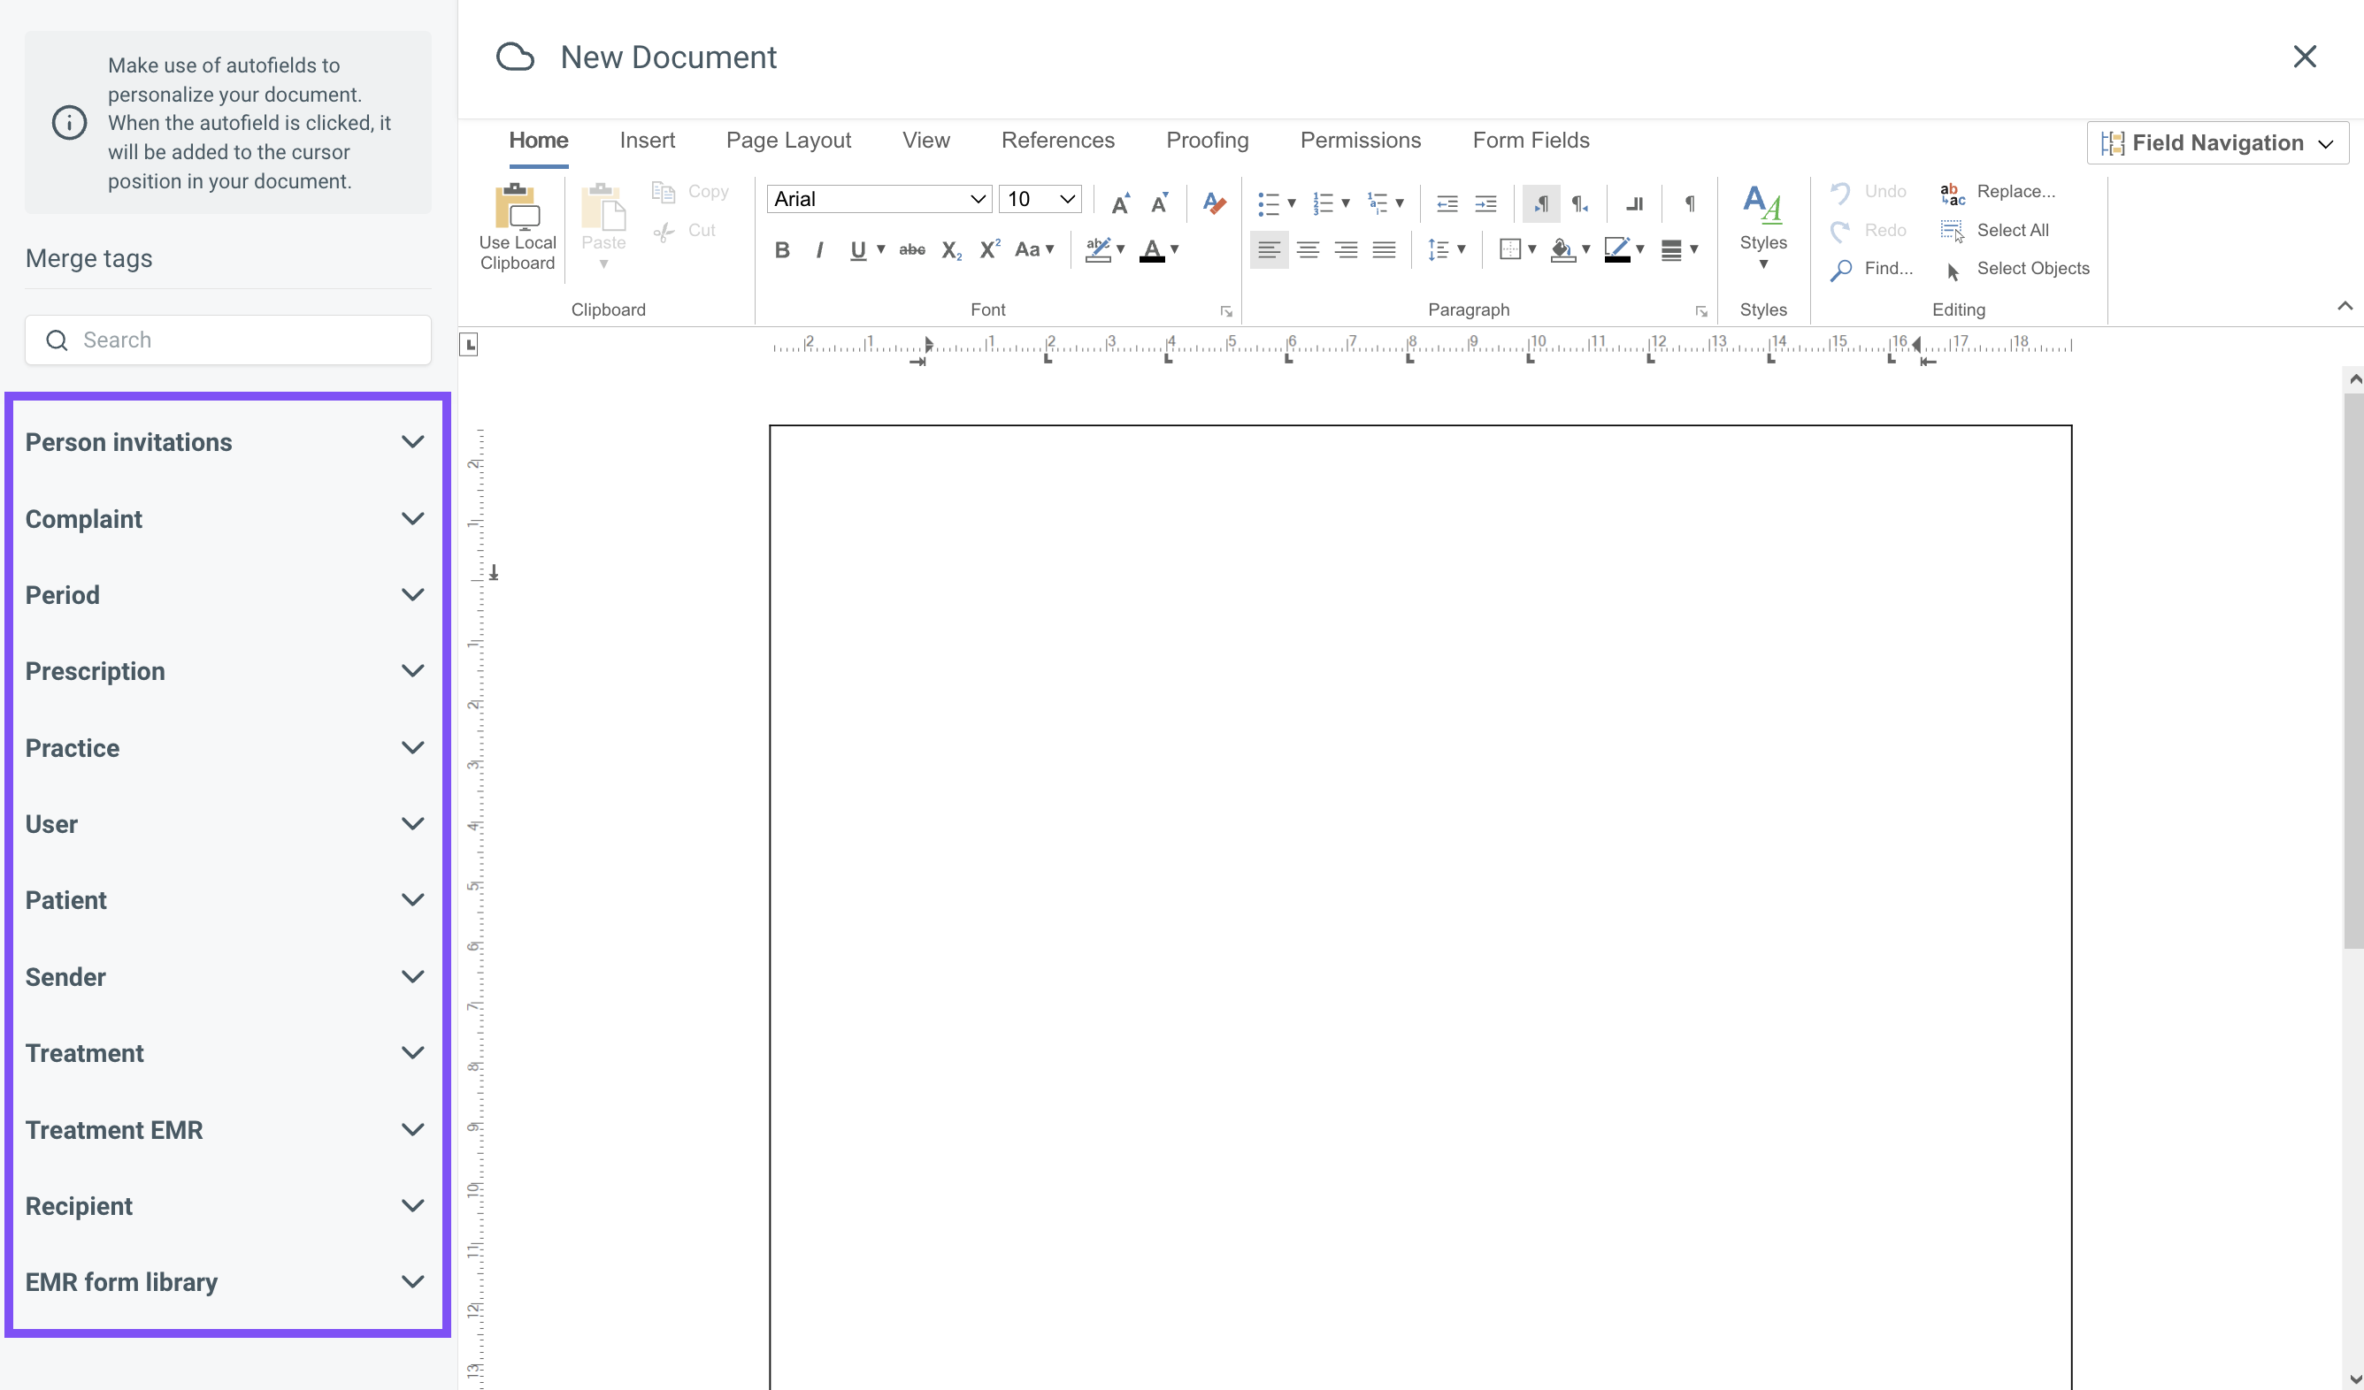Image resolution: width=2364 pixels, height=1390 pixels.
Task: Center align the paragraph
Action: pos(1308,249)
